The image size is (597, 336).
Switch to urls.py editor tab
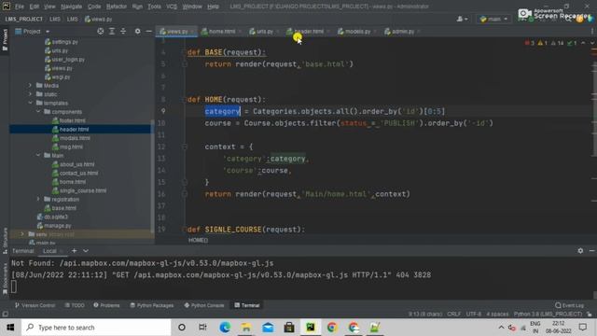264,31
